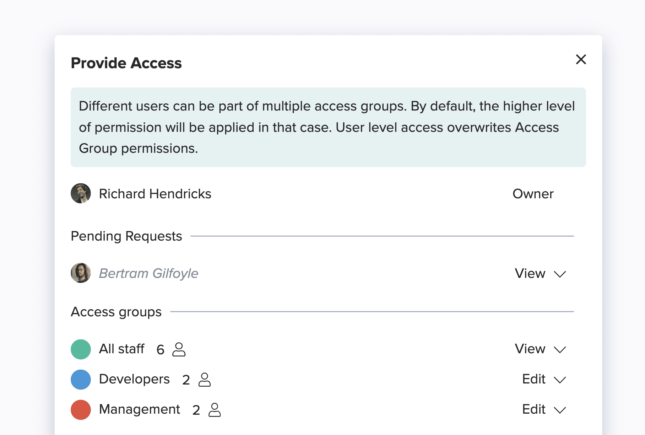Click the chevron arrow in All staff row
Image resolution: width=645 pixels, height=435 pixels.
pos(560,350)
